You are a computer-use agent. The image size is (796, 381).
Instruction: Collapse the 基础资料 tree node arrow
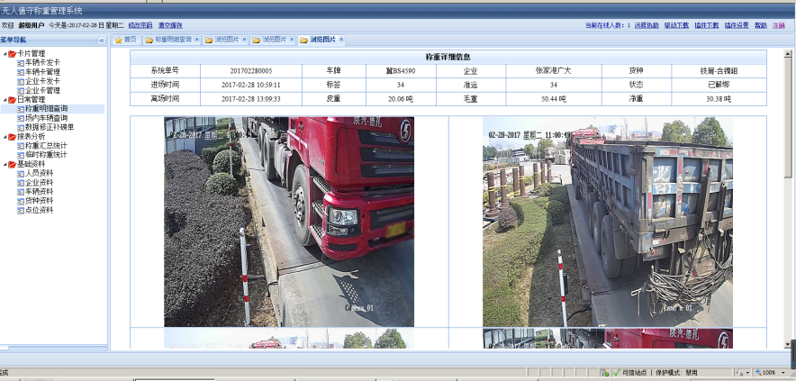[x=5, y=165]
